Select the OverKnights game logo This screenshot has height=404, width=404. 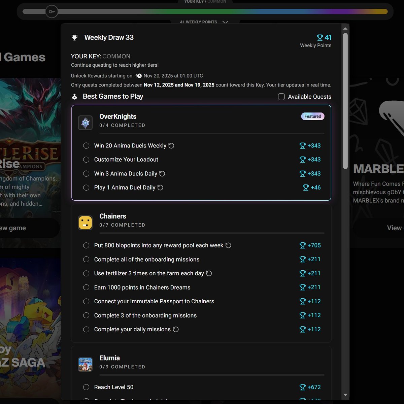tap(85, 123)
